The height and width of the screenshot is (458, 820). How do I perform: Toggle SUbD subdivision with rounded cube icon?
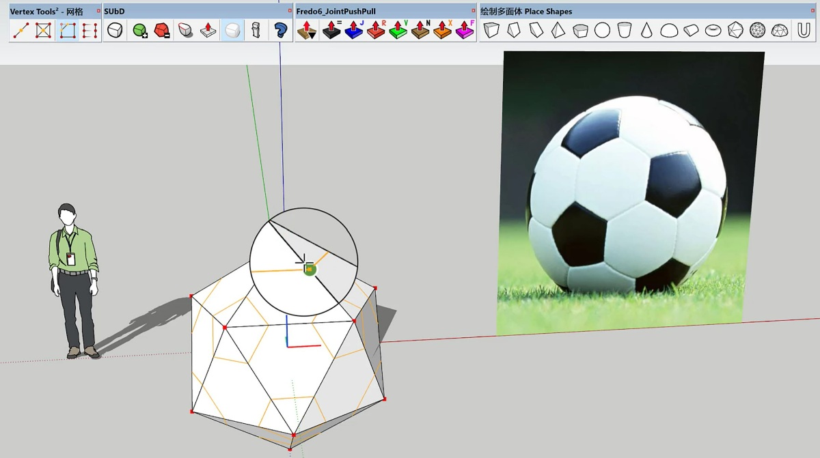point(115,30)
